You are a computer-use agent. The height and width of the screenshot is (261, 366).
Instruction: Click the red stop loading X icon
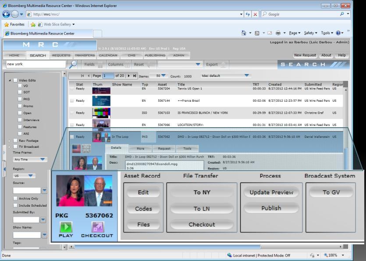pyautogui.click(x=256, y=14)
